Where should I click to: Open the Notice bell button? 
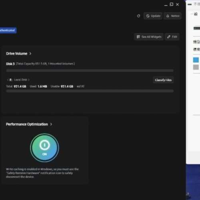(x=172, y=16)
